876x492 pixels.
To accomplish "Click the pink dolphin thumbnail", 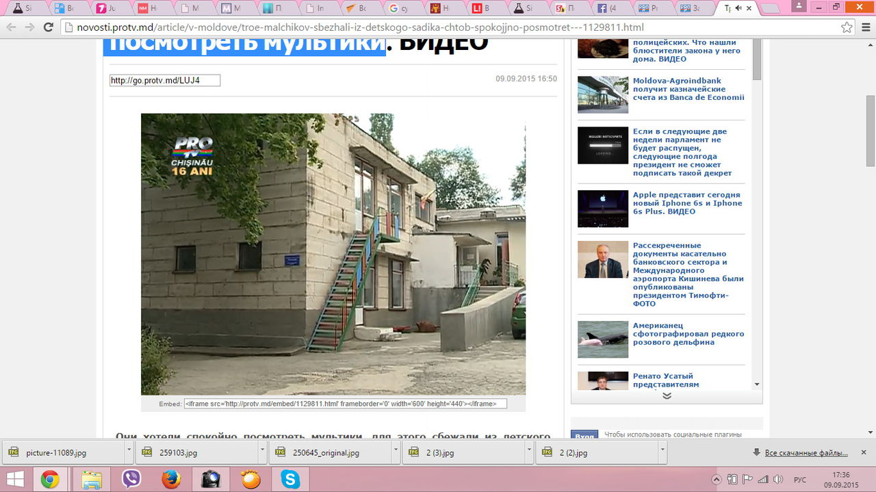I will 603,339.
